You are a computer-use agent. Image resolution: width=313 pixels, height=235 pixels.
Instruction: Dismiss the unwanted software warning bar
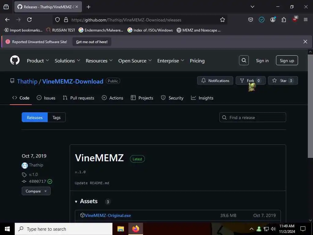[x=305, y=42]
